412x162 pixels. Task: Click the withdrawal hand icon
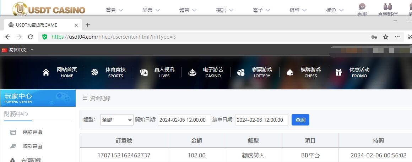pos(13,146)
